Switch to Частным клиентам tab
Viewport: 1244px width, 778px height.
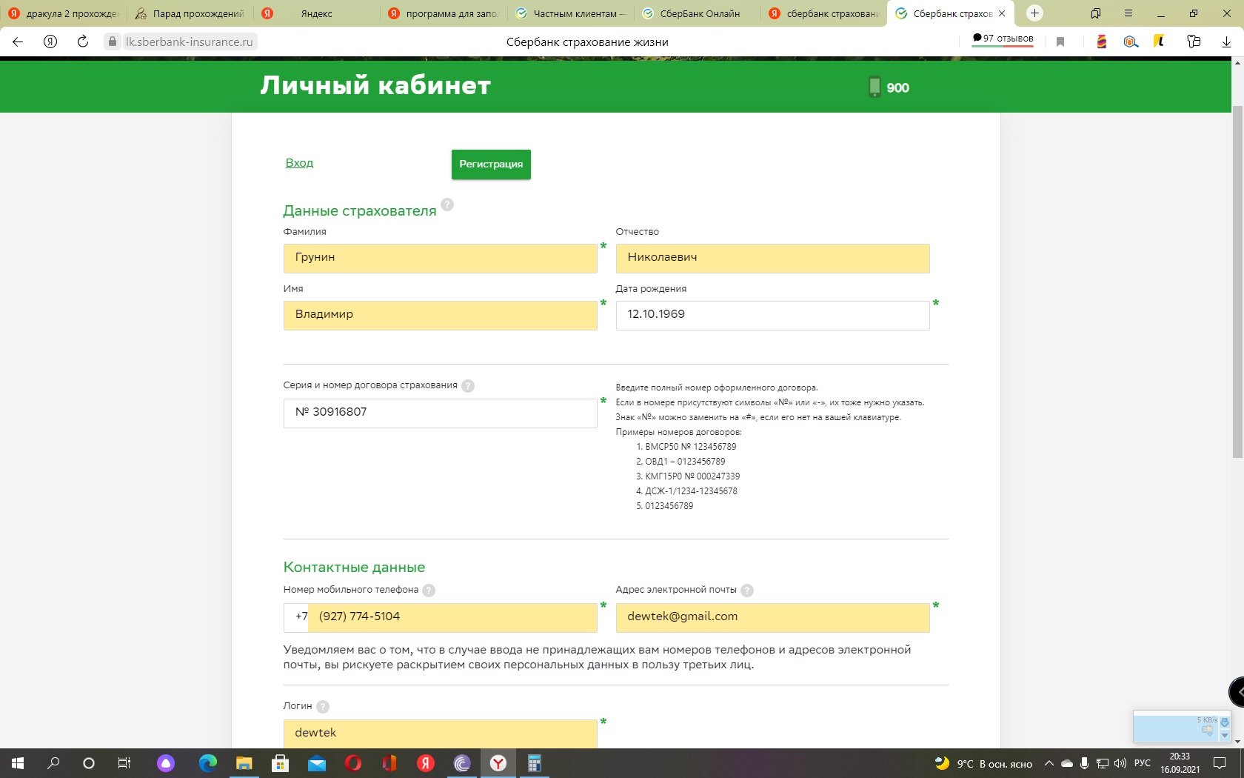coord(571,13)
